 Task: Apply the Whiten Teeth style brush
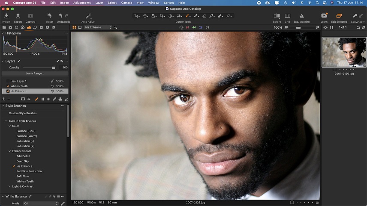click(x=25, y=181)
